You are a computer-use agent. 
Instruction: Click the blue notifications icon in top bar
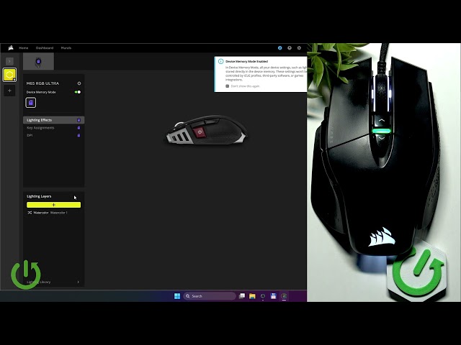click(x=280, y=48)
